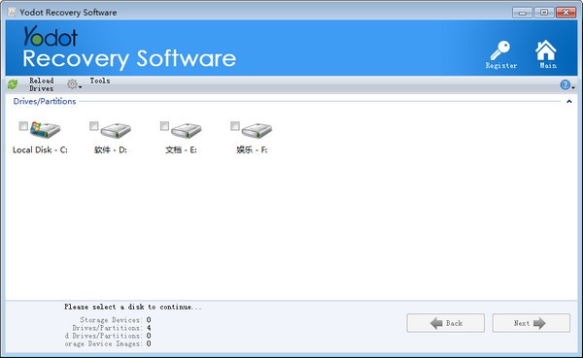Click the blue help question mark icon

[x=565, y=84]
